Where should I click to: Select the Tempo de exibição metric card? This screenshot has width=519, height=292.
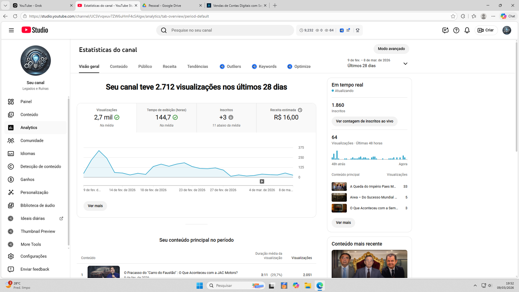pos(166,118)
